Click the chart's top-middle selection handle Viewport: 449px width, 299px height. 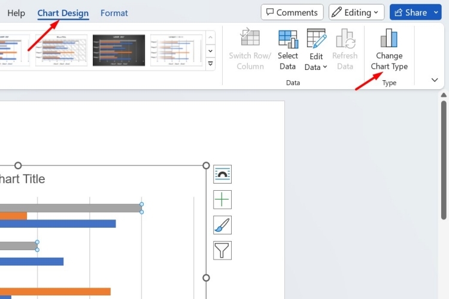(18, 166)
